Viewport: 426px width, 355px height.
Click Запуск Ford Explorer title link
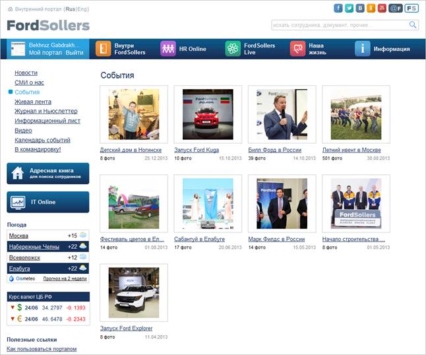click(x=127, y=328)
